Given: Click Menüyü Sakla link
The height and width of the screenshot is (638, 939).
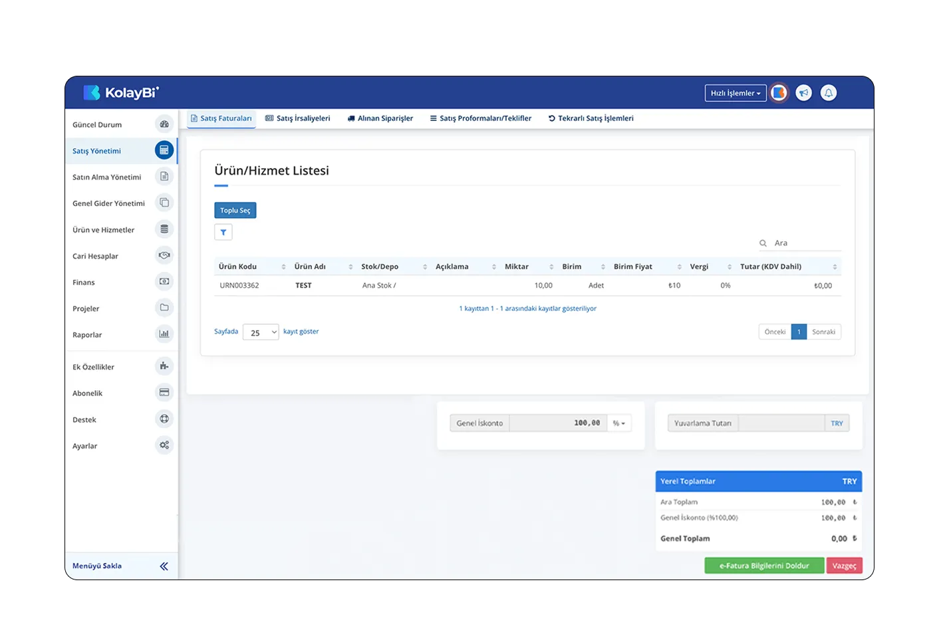Looking at the screenshot, I should tap(97, 566).
